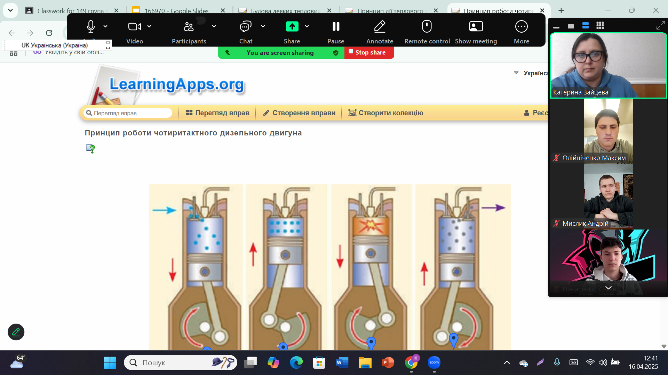Open Windows Start menu
This screenshot has height=375, width=668.
tap(110, 363)
